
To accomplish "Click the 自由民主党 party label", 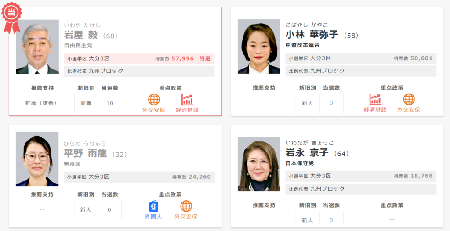I will pos(78,46).
